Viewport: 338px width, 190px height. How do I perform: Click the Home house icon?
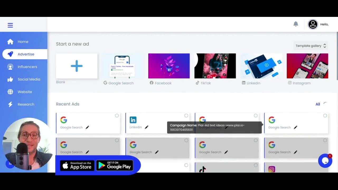pyautogui.click(x=10, y=42)
